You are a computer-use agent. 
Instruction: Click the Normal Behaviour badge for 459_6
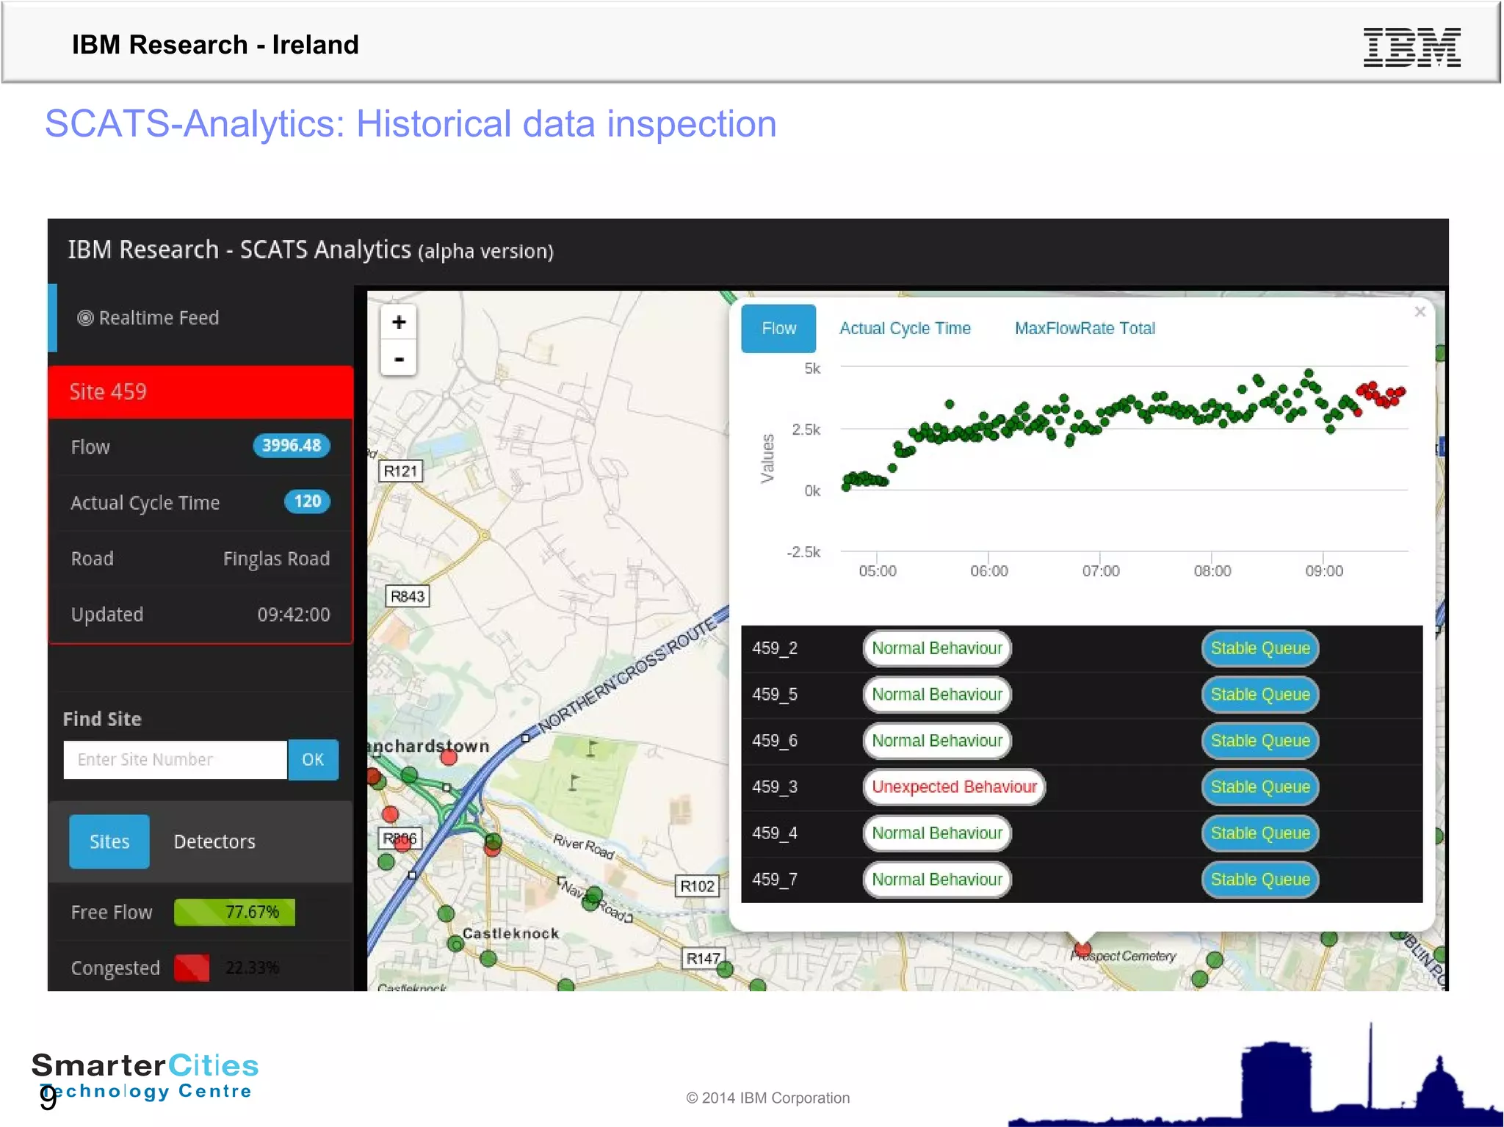point(937,741)
